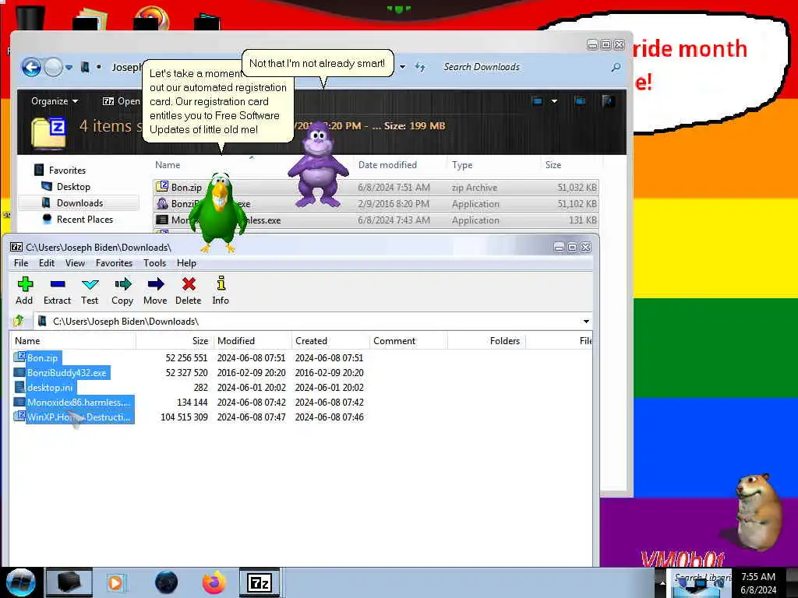
Task: Toggle the preview pane in Explorer
Action: (580, 101)
